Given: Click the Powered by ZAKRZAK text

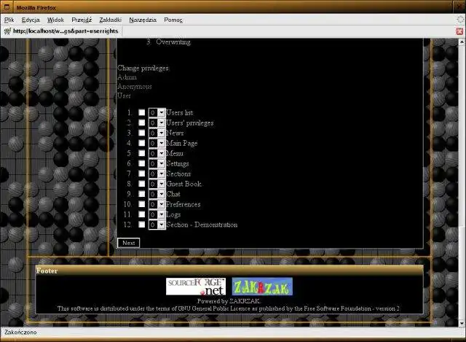Looking at the screenshot, I should tap(229, 301).
